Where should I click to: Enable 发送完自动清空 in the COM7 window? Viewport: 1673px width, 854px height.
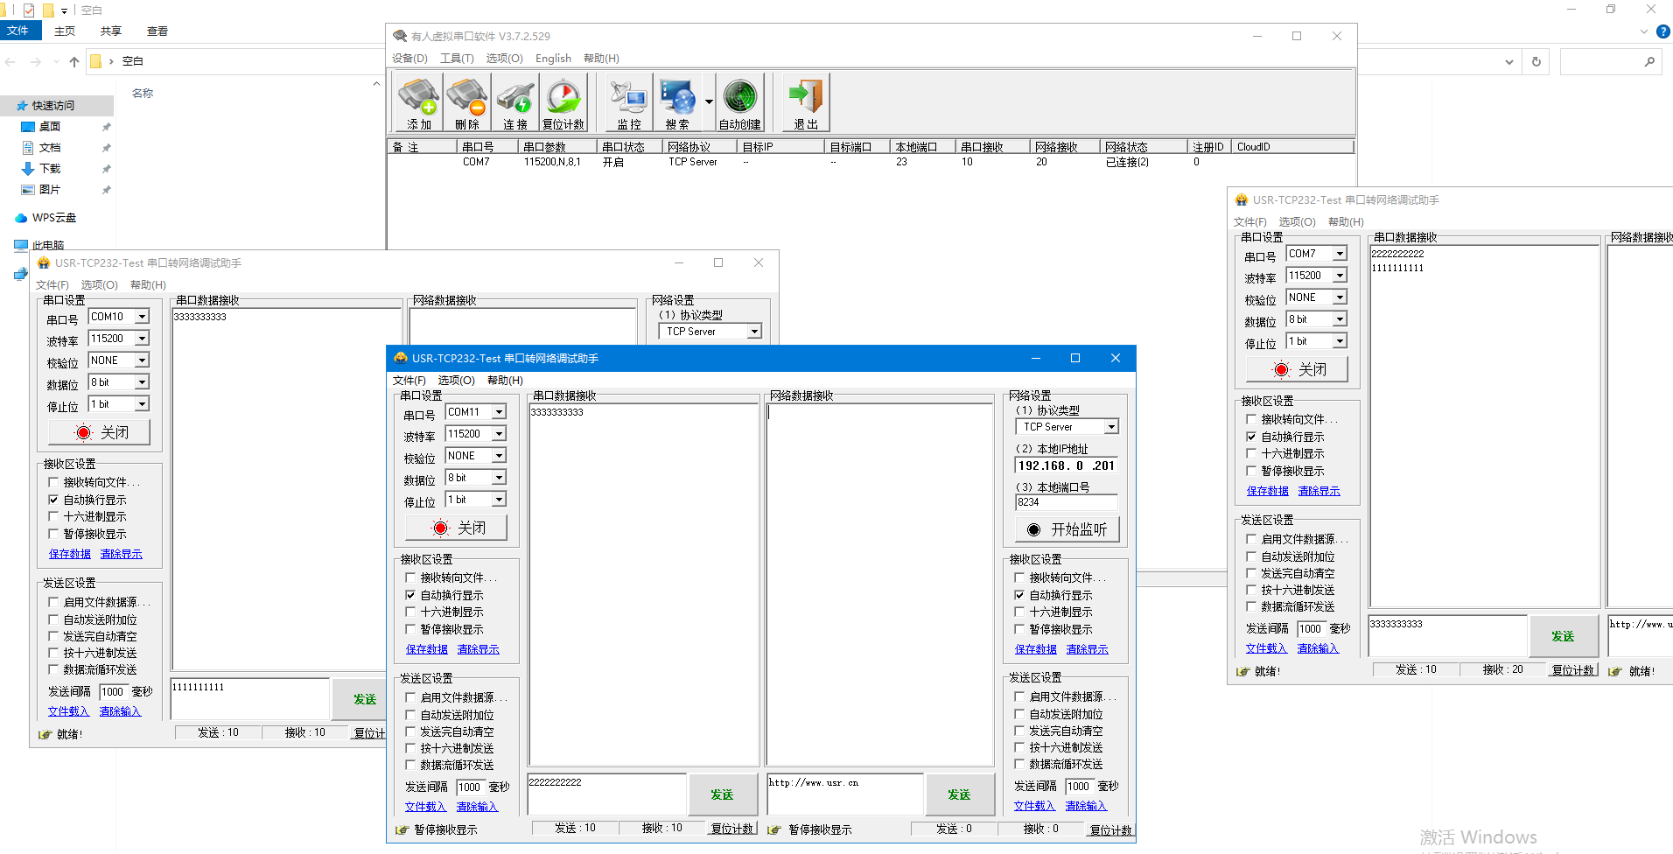(x=1251, y=573)
